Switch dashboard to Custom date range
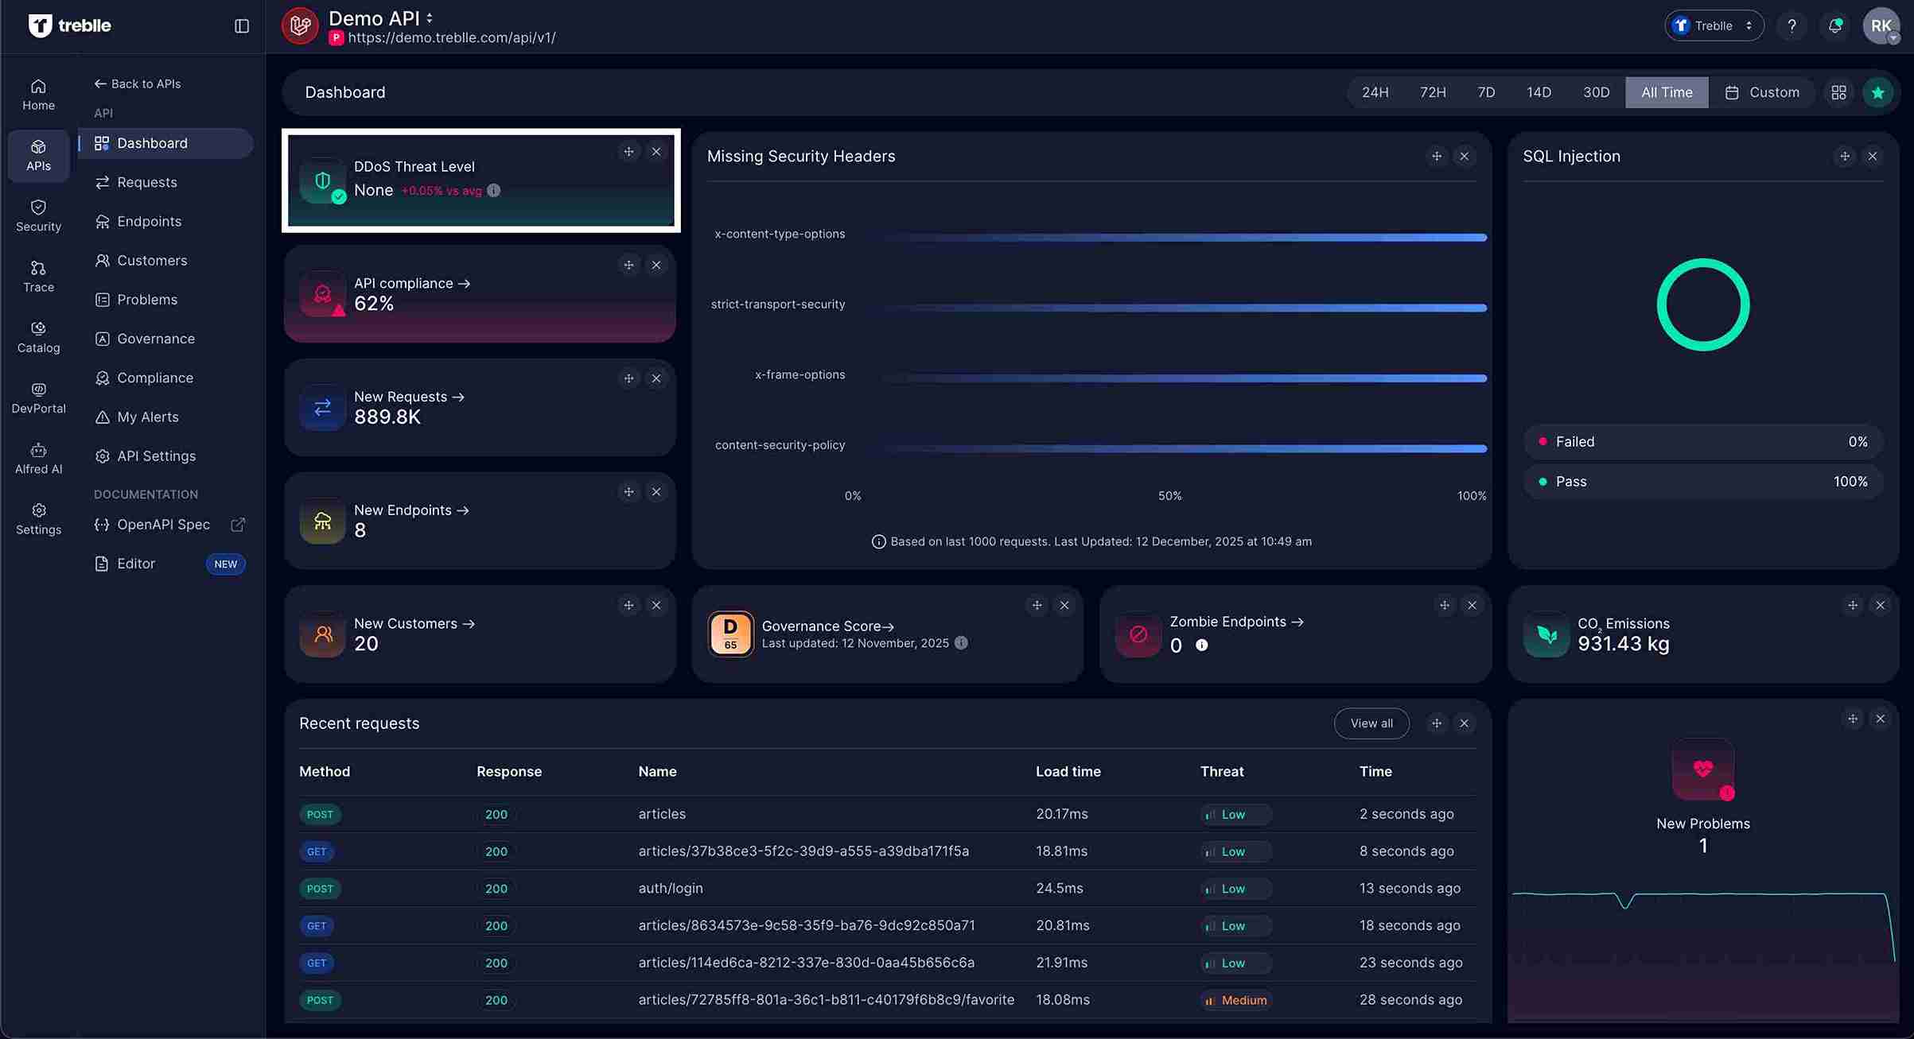 (1764, 91)
